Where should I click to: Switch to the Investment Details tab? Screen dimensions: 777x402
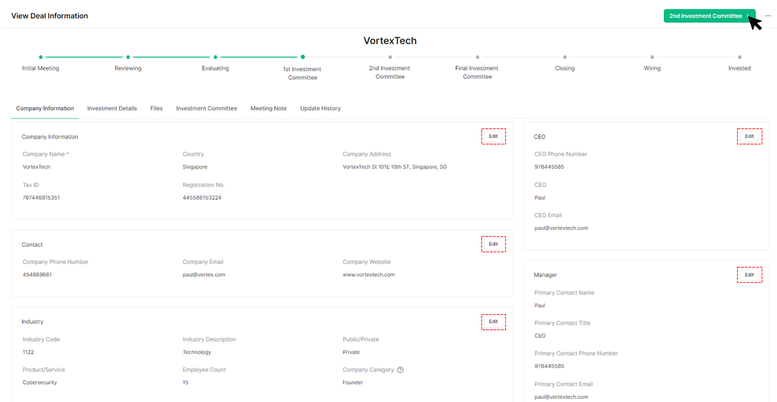click(112, 108)
